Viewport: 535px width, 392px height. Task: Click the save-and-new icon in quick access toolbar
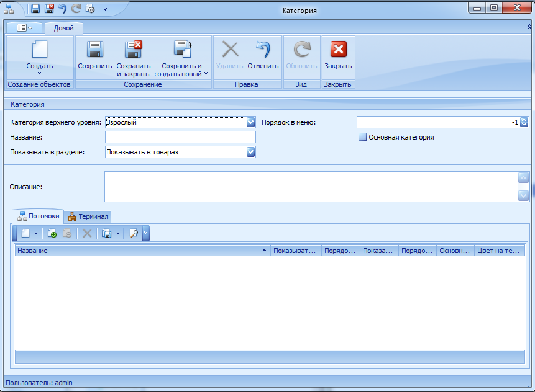click(x=90, y=9)
